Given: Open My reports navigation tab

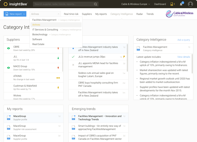Looking at the screenshot, I should click(101, 14).
